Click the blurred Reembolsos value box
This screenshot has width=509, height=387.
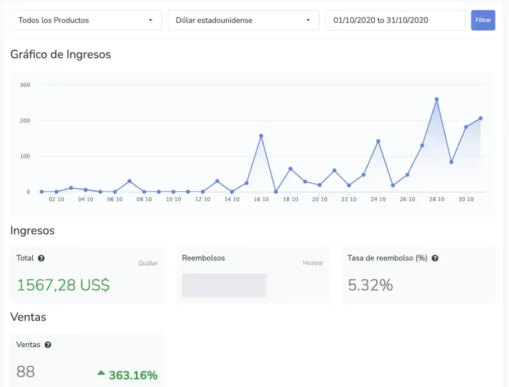click(224, 285)
